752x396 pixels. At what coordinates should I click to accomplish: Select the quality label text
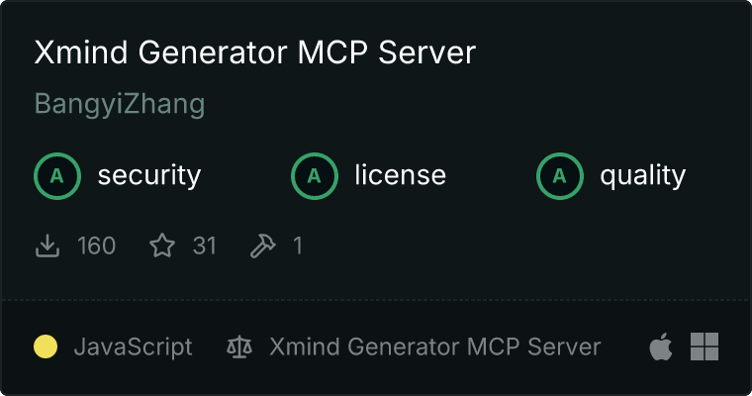[x=642, y=175]
